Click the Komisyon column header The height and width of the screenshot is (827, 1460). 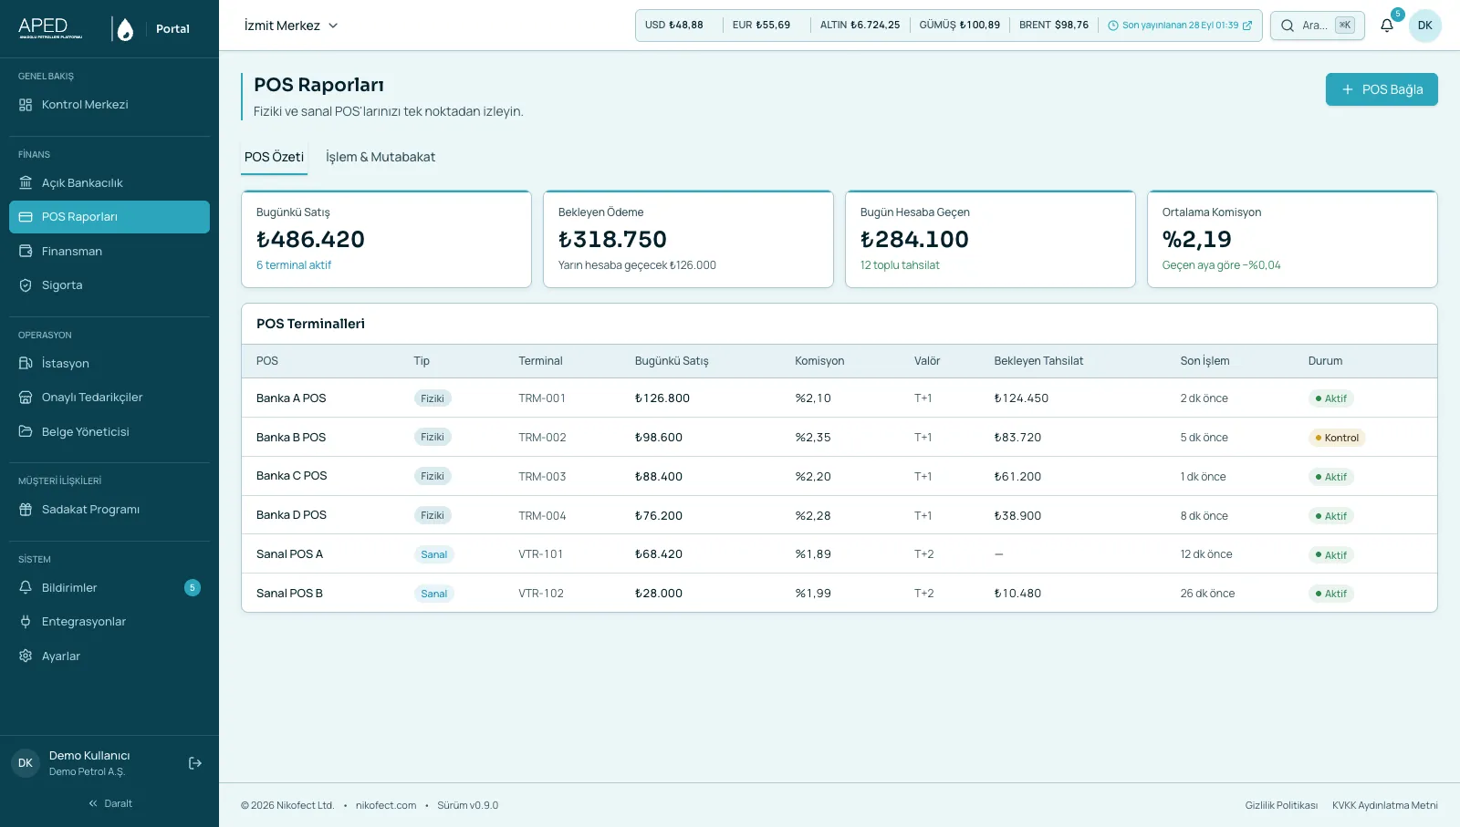(819, 361)
